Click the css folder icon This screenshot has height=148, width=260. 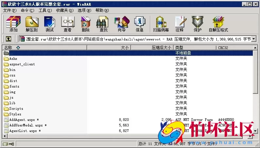(6, 75)
